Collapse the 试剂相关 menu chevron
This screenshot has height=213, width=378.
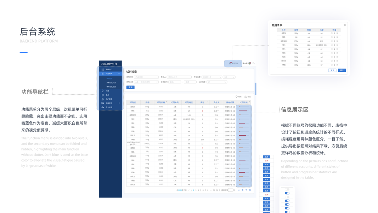[x=119, y=73]
